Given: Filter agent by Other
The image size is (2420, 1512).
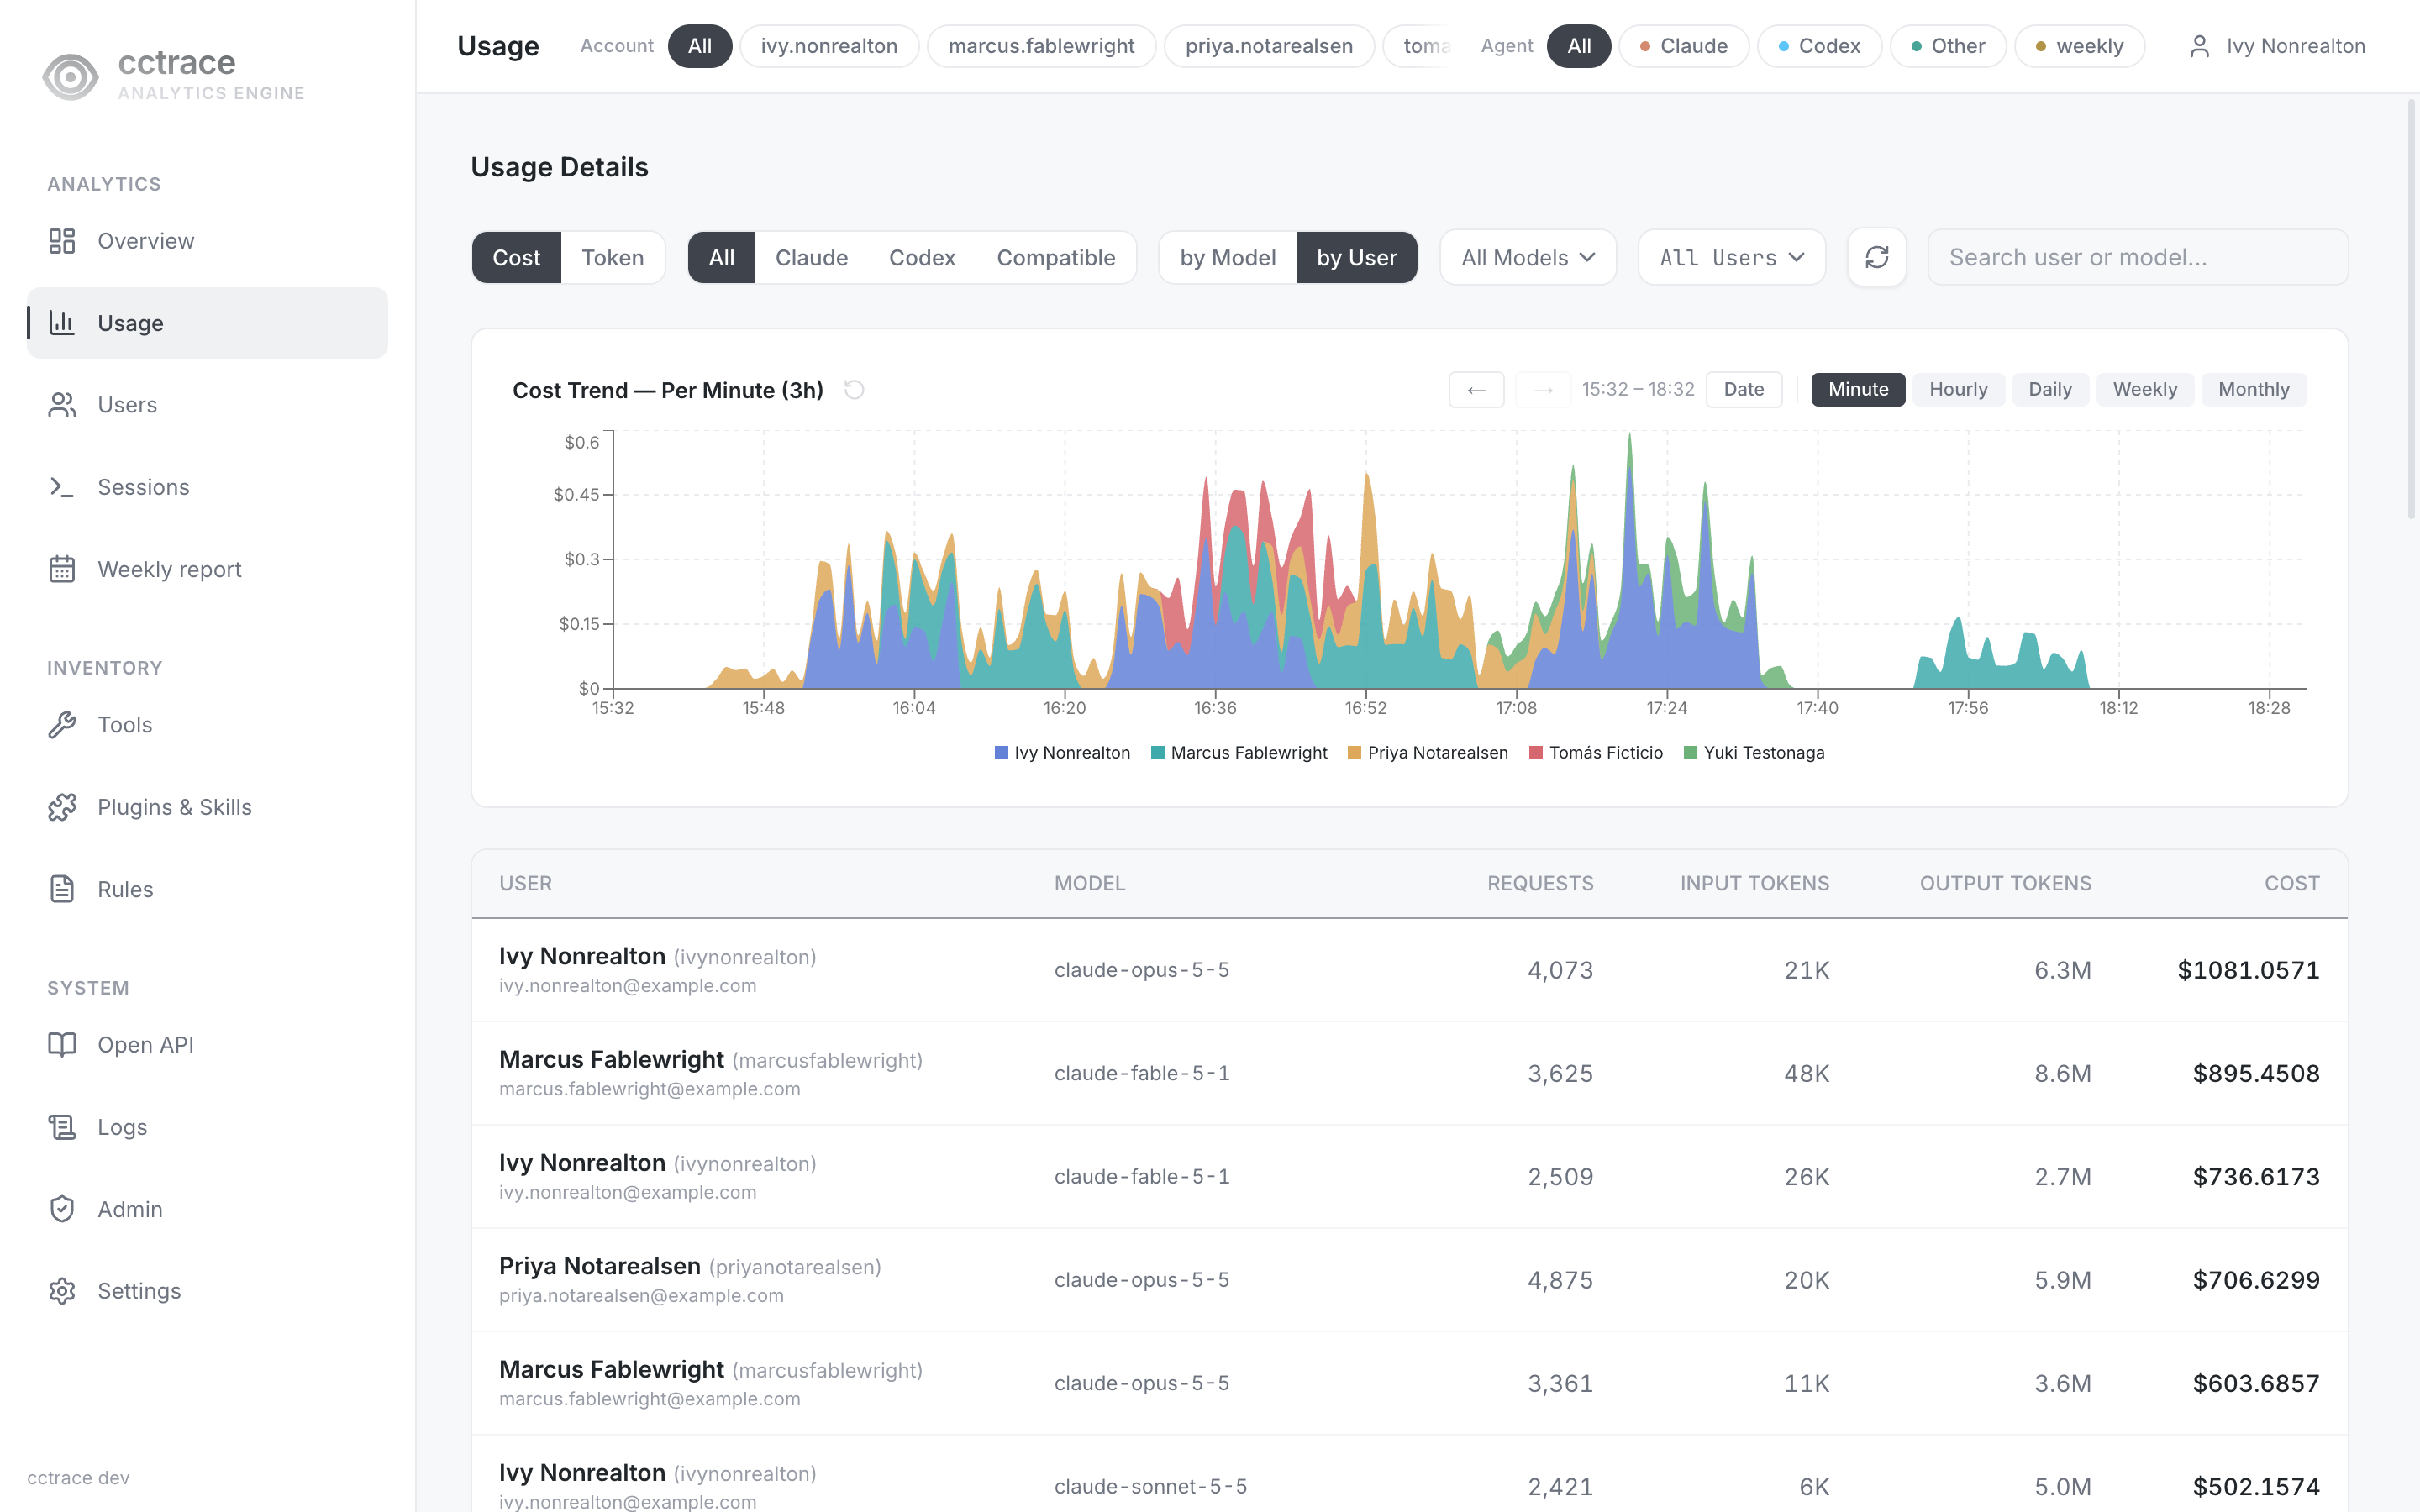Looking at the screenshot, I should pos(1947,46).
